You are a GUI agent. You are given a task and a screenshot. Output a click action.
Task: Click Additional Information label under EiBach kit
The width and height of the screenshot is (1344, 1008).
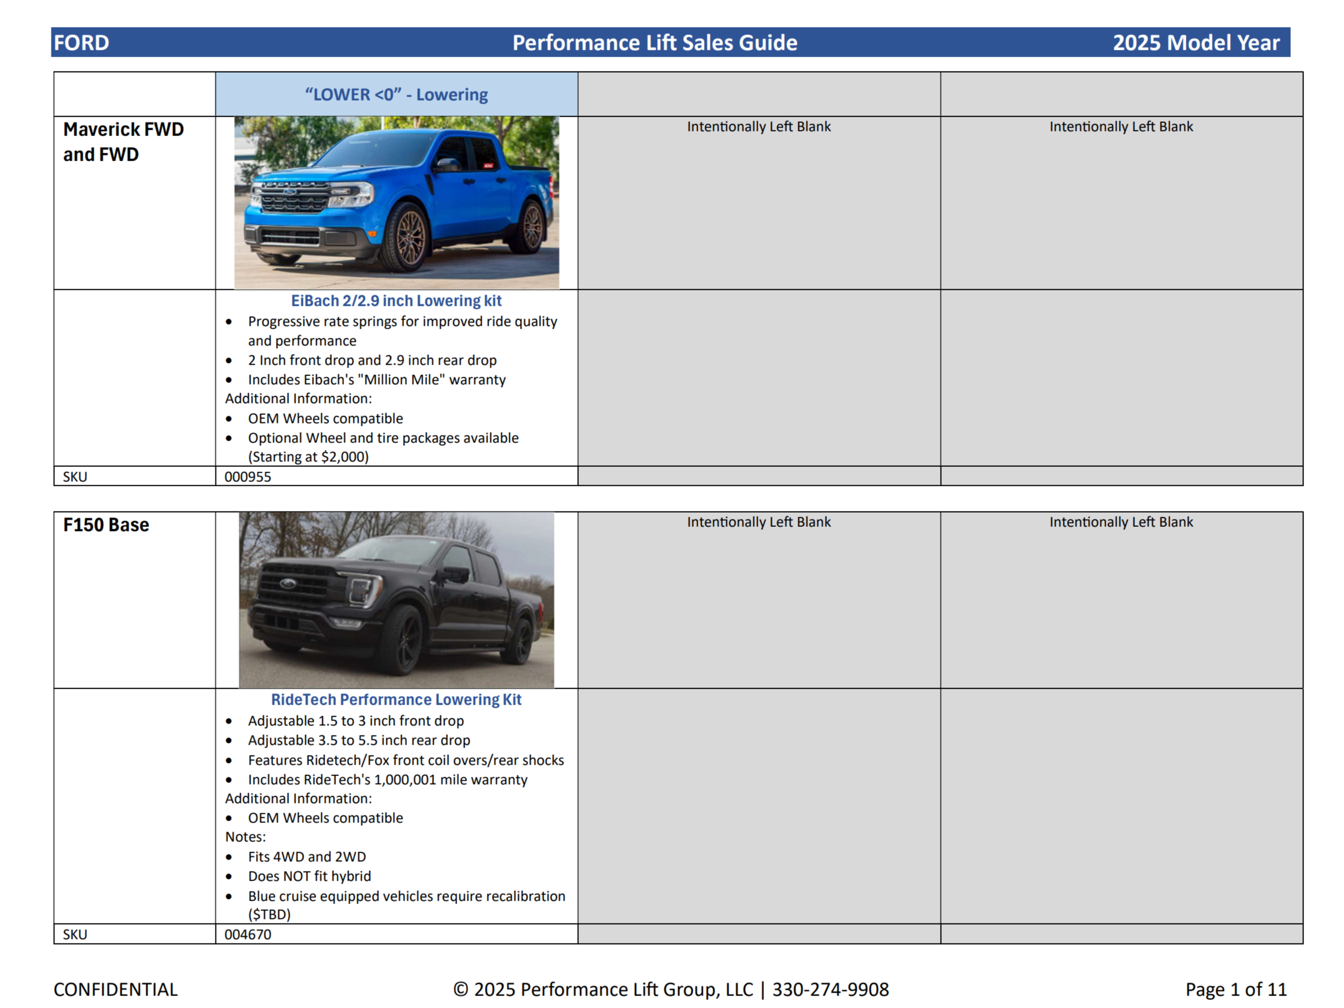coord(298,399)
